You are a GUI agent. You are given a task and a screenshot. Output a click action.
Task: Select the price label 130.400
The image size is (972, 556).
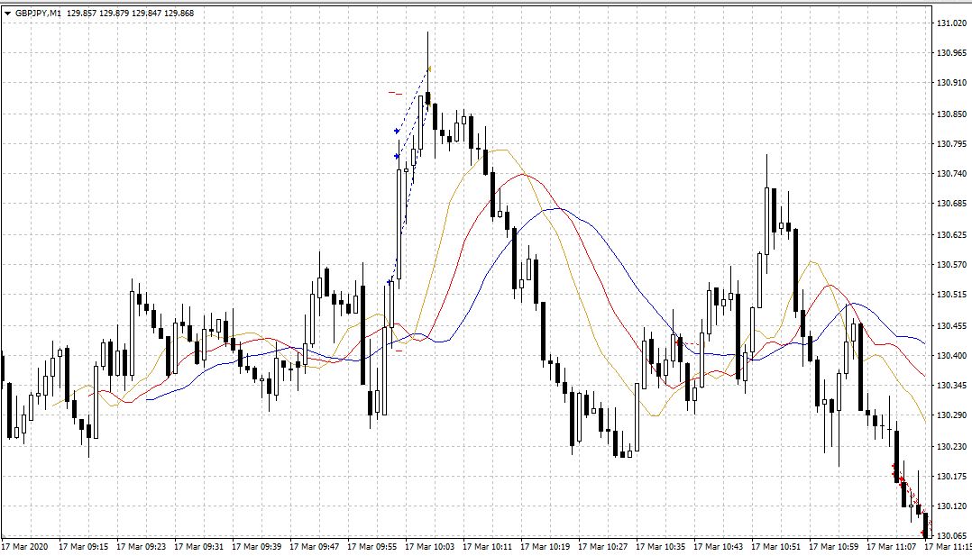point(951,356)
